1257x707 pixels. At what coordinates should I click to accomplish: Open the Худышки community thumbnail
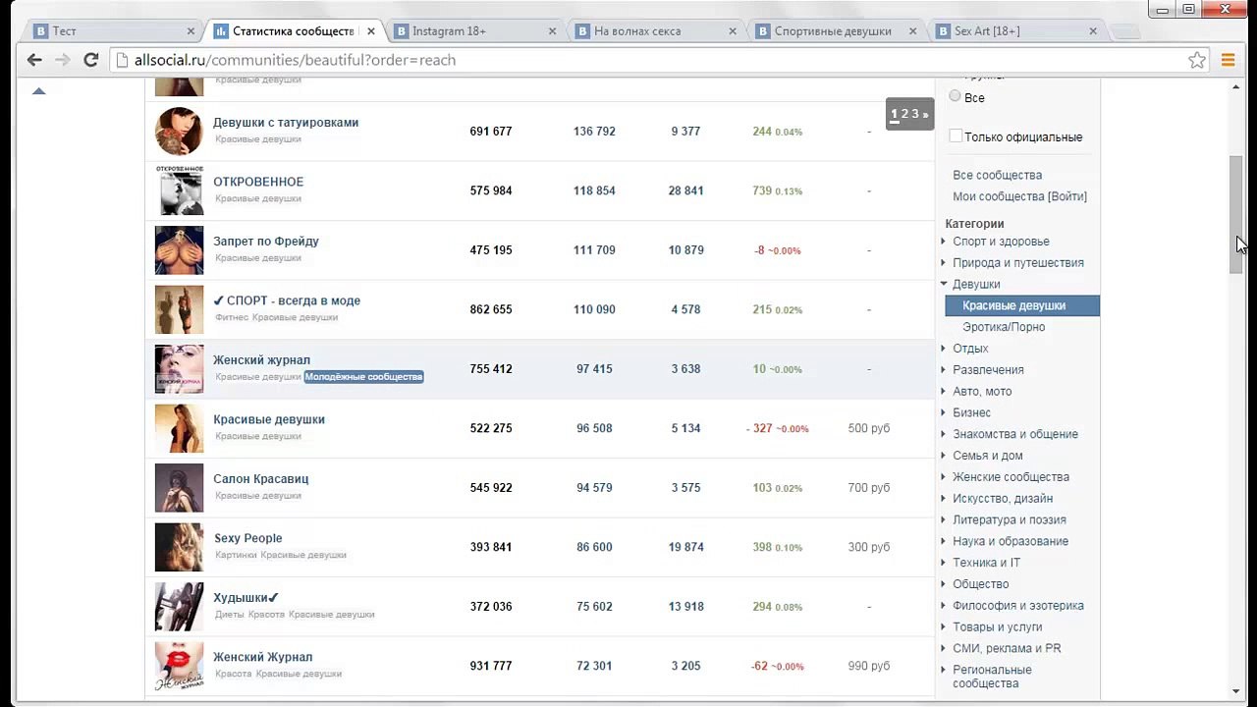tap(179, 607)
